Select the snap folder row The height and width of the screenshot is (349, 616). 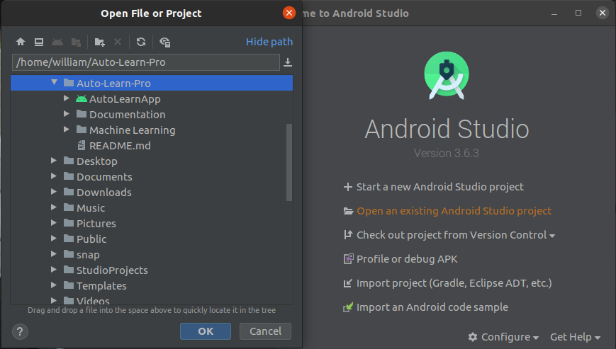152,255
